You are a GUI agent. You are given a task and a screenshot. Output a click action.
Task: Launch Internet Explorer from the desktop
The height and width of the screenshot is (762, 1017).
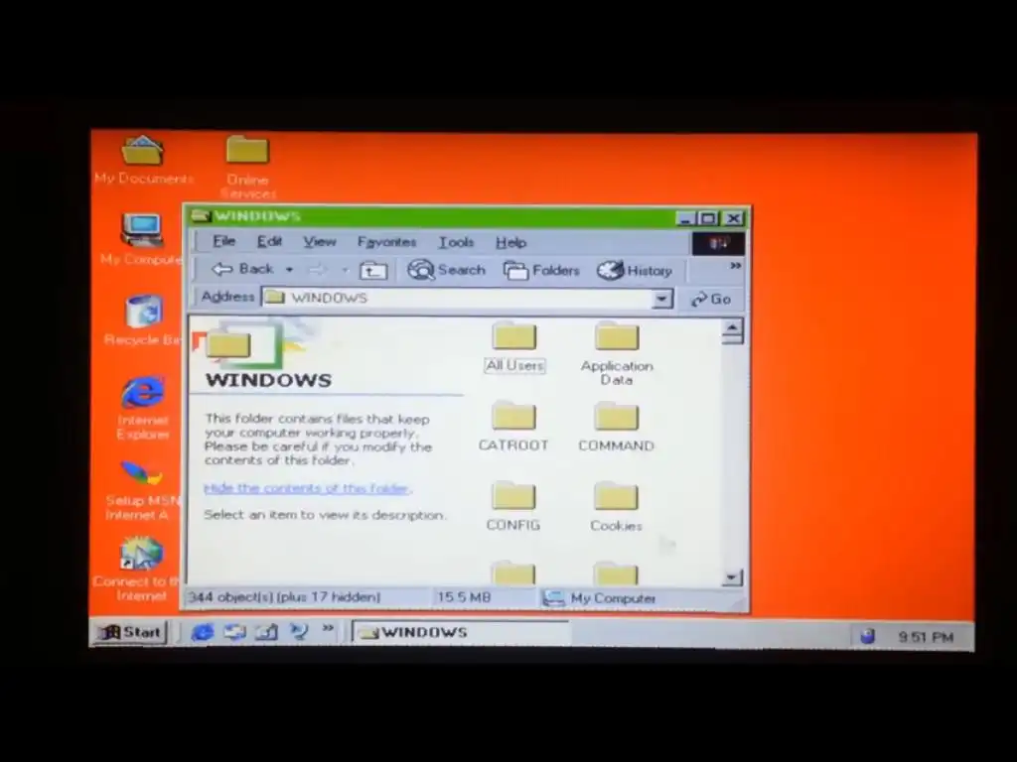coord(143,408)
